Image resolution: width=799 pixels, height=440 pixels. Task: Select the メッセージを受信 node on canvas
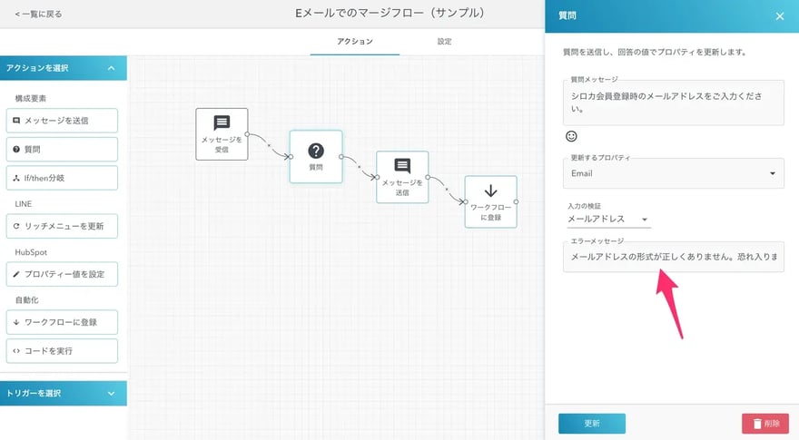pos(222,133)
